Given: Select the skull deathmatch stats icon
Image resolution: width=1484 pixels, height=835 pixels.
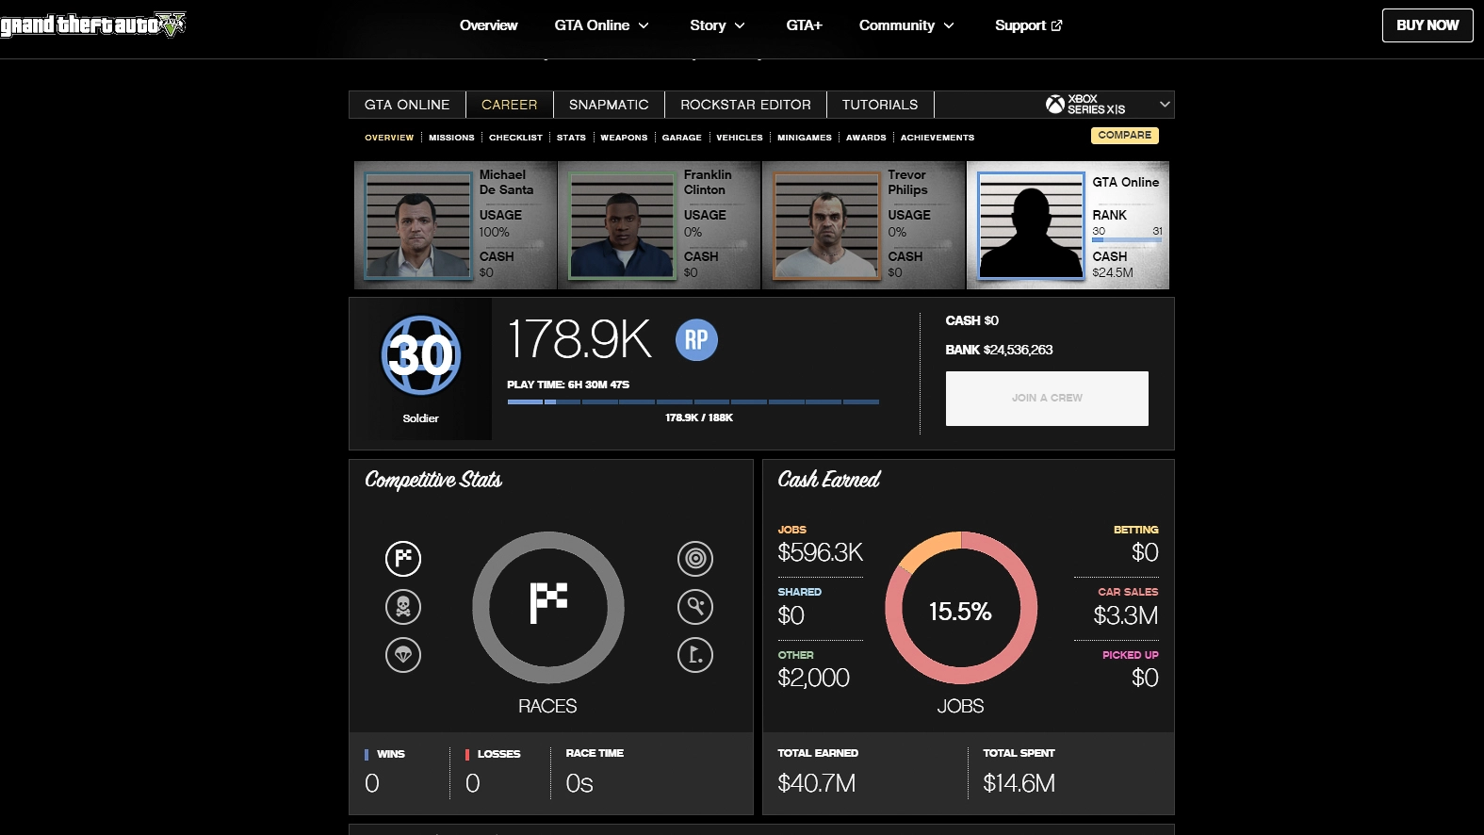Looking at the screenshot, I should [403, 606].
